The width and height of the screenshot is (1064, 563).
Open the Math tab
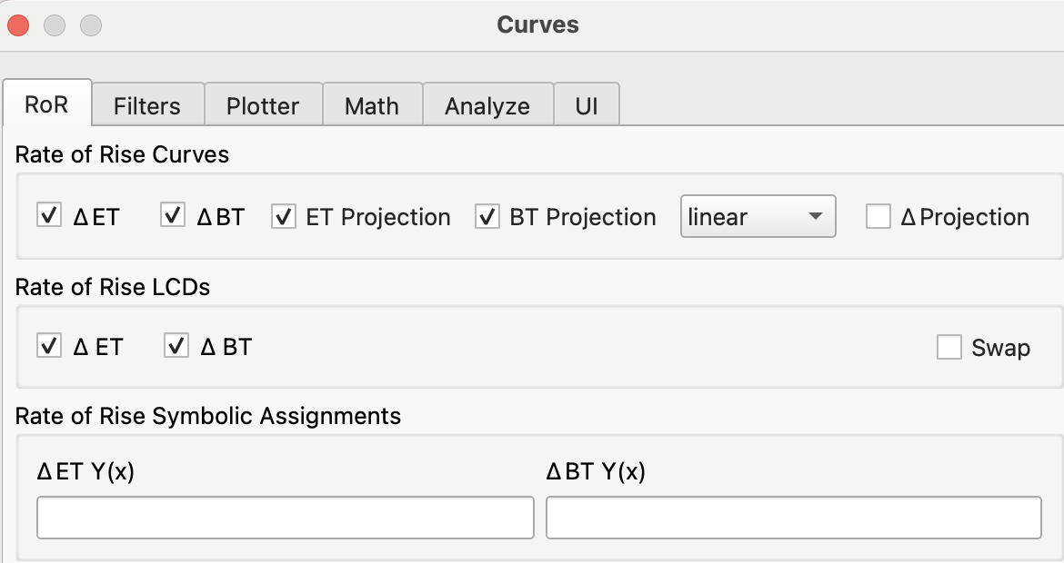click(372, 105)
